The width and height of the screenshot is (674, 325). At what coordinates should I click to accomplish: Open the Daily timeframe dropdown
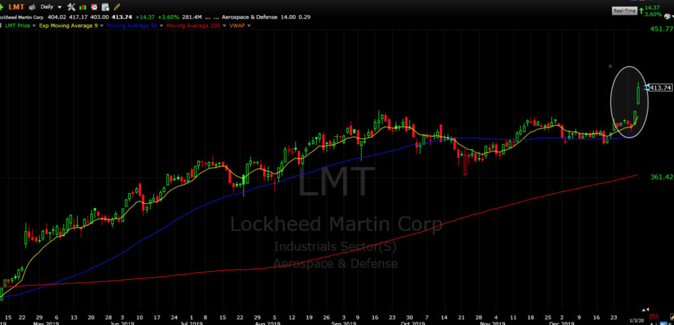click(51, 7)
